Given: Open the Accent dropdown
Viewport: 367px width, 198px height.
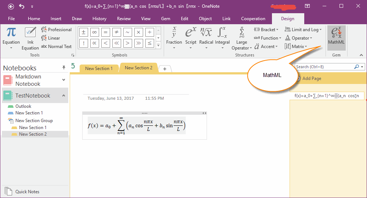Looking at the screenshot, I should tap(266, 47).
